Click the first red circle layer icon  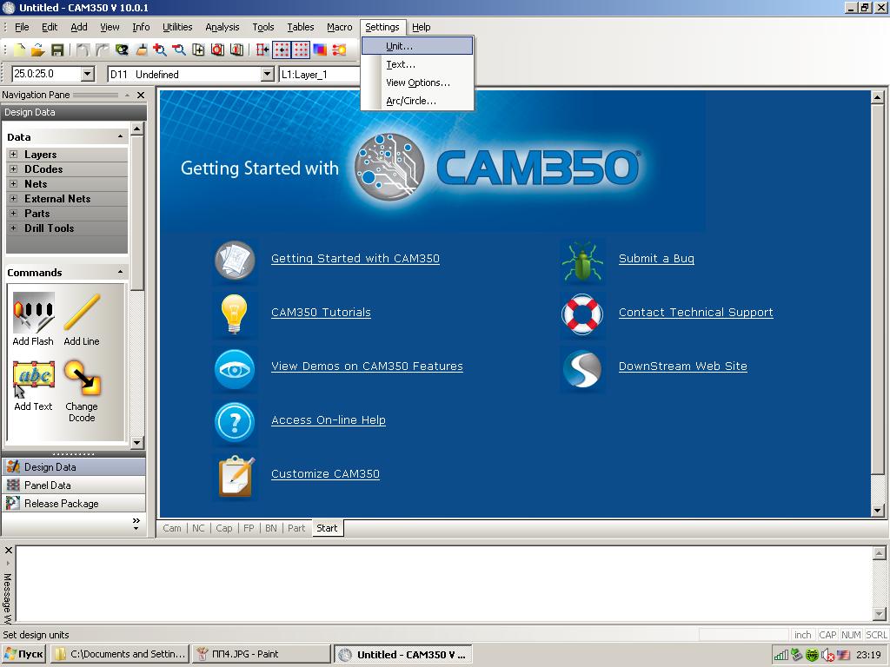pos(217,50)
